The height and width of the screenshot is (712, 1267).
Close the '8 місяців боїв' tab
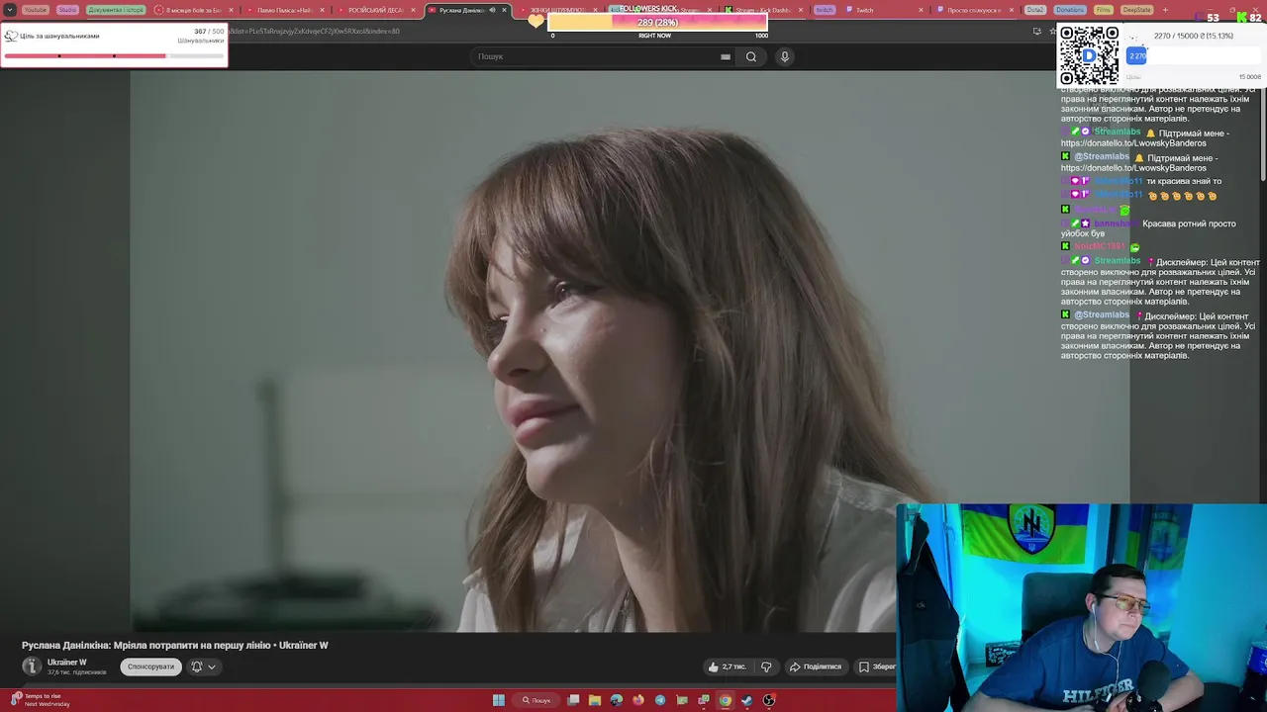pos(231,10)
